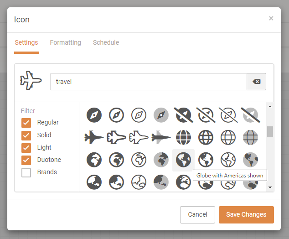
Task: Select the regular compass icon
Action: click(116, 115)
